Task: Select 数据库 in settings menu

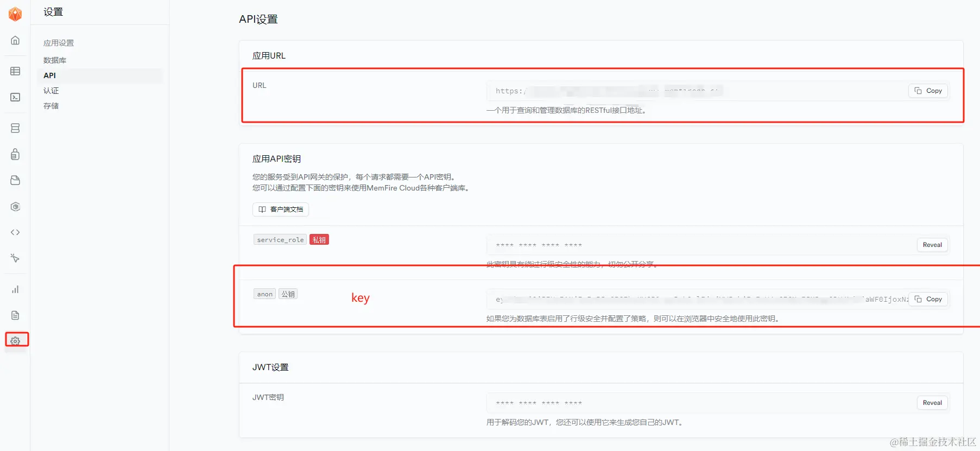Action: [x=55, y=60]
